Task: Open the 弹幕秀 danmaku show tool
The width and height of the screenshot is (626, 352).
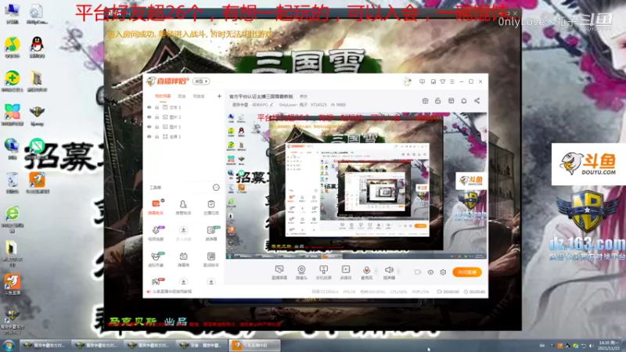Action: (x=183, y=259)
